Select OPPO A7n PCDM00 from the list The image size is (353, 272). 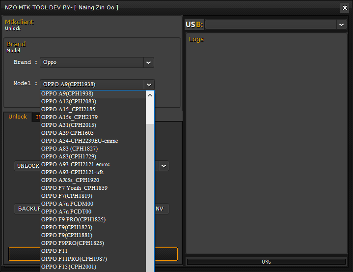pyautogui.click(x=67, y=204)
